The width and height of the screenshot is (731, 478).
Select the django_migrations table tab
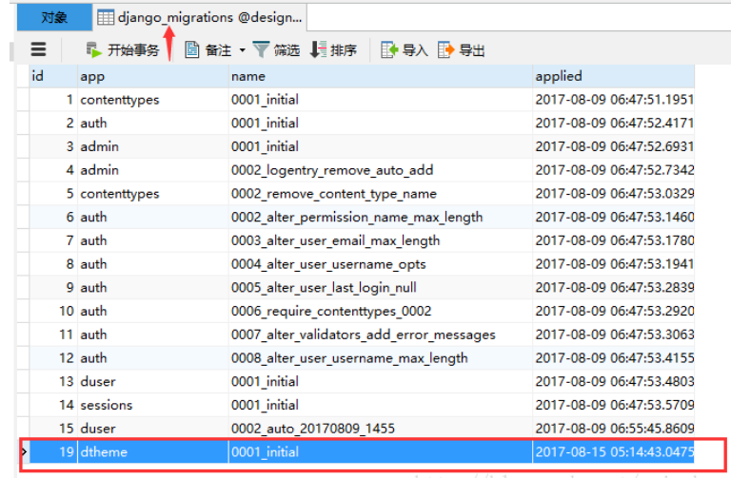[200, 18]
